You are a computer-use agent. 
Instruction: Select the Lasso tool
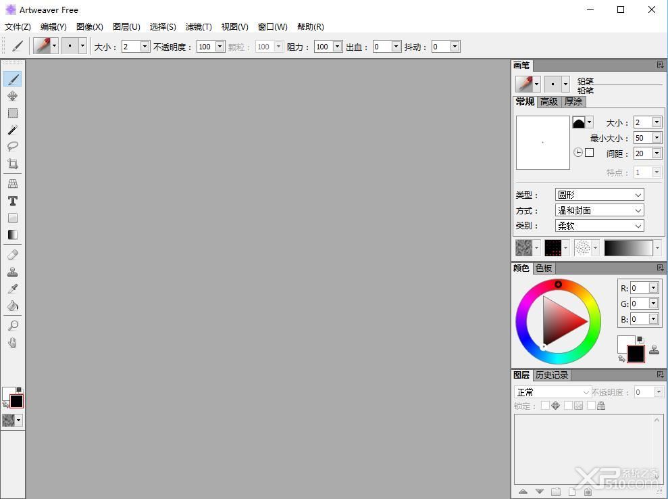pos(13,146)
